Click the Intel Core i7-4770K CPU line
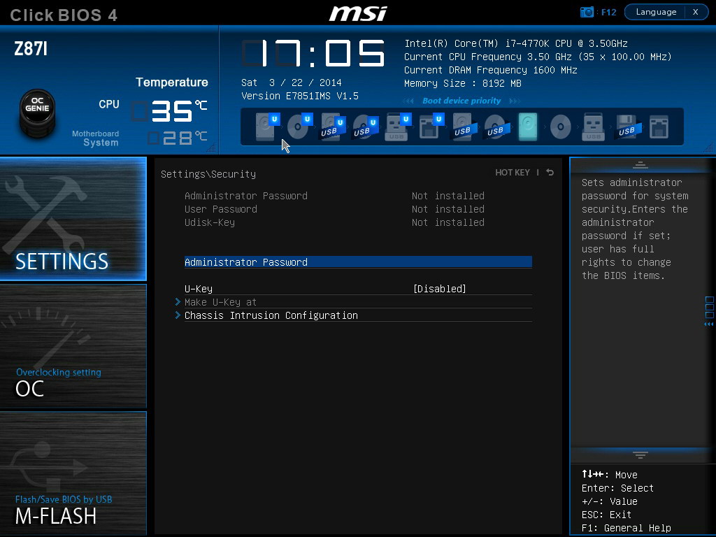Image resolution: width=716 pixels, height=537 pixels. click(x=516, y=43)
